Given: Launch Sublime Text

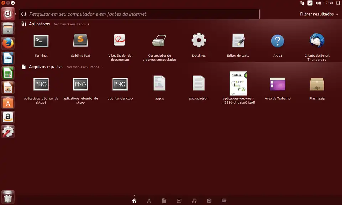Looking at the screenshot, I should click(81, 40).
